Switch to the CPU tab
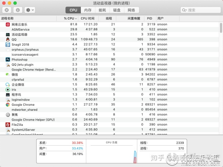Viewport: 223px width, 167px height. tap(73, 10)
